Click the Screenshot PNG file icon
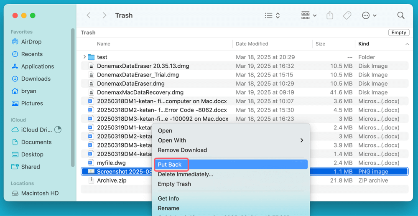This screenshot has width=418, height=216. click(x=92, y=172)
